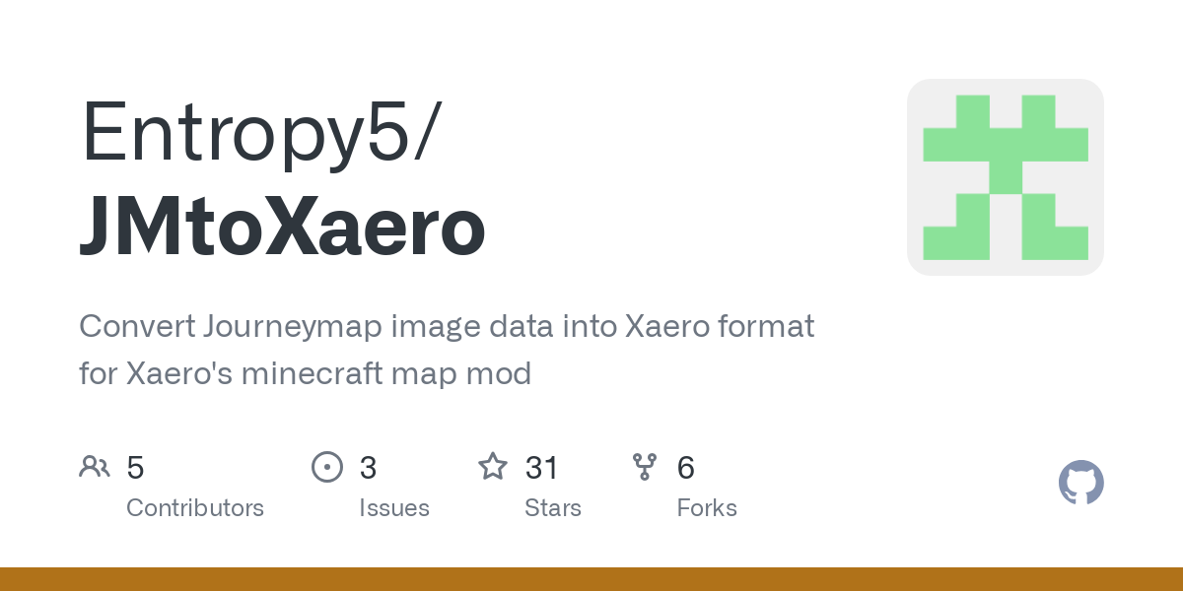Screen dimensions: 1183x591
Task: Click the contributor count number 5
Action: [x=136, y=468]
